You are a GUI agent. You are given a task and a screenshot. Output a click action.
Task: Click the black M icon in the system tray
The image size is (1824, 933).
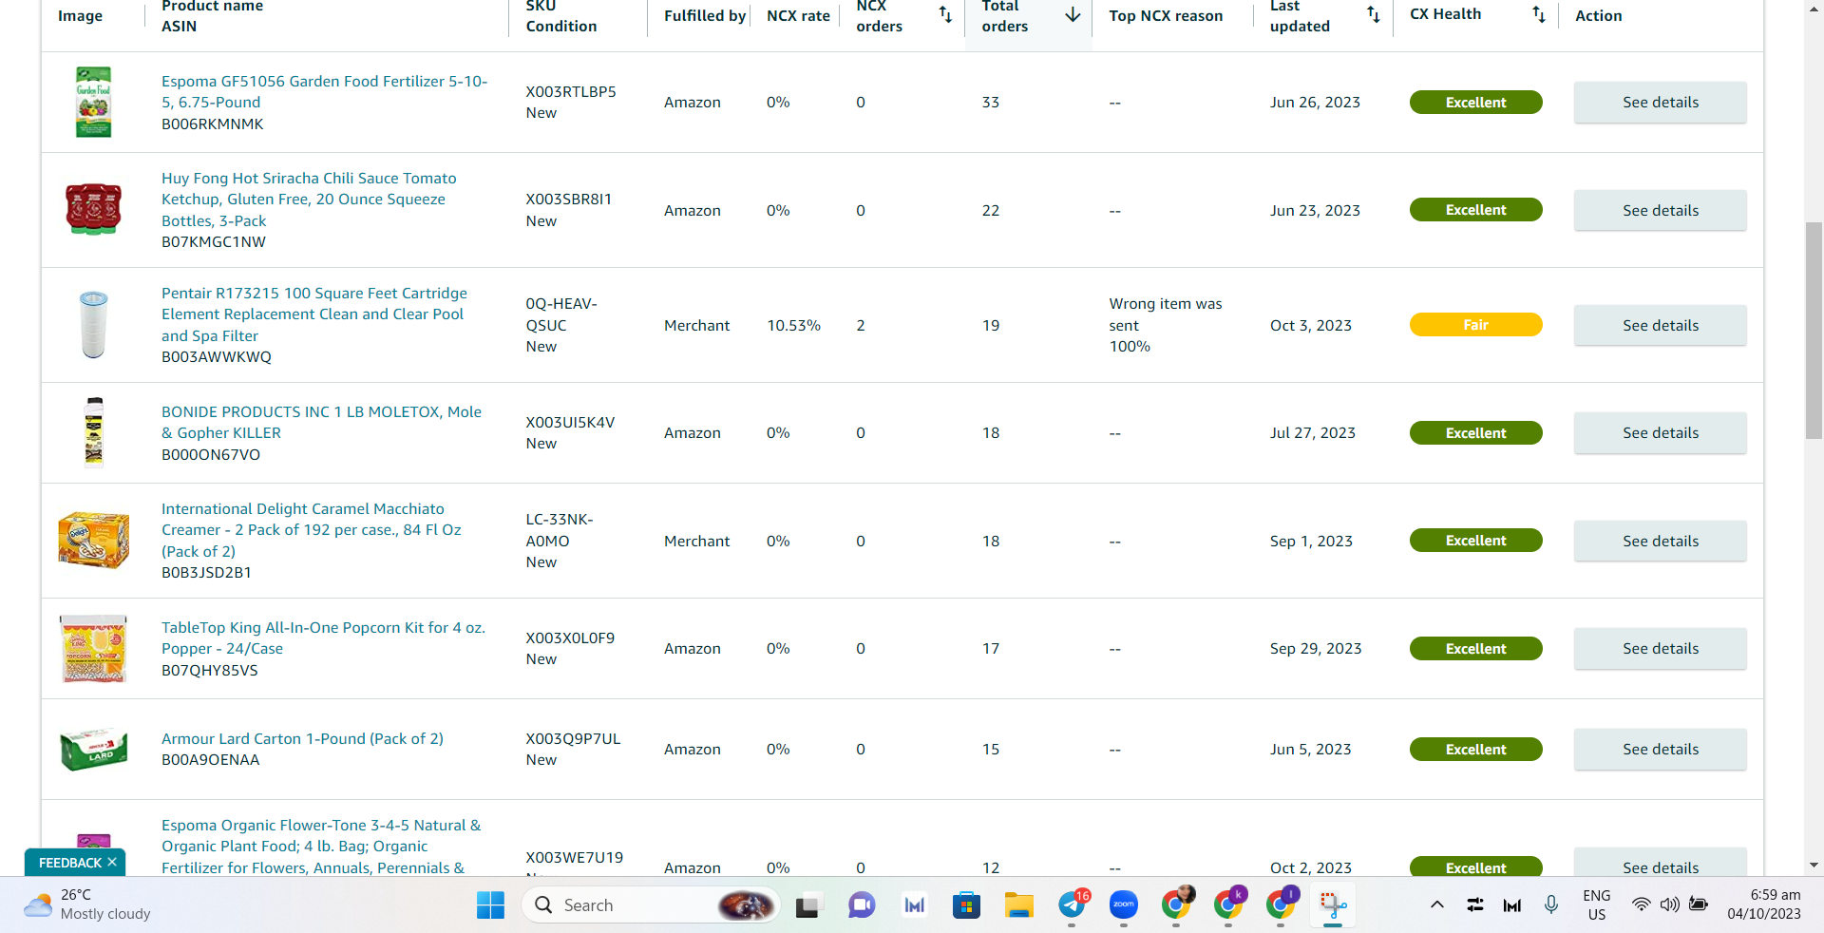pos(1512,904)
